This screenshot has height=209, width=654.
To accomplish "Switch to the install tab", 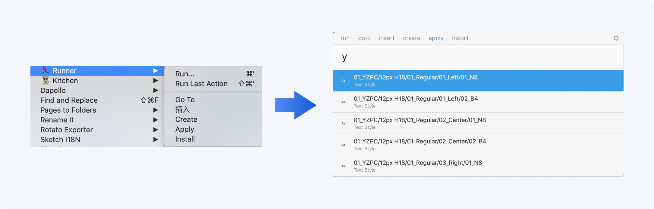I will point(460,38).
